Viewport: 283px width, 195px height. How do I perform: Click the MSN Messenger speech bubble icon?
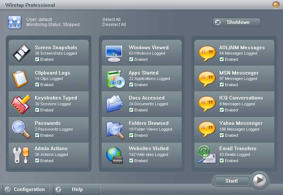click(x=207, y=79)
